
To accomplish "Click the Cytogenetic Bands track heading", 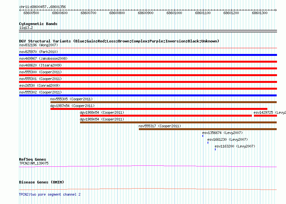I will 38,24.
